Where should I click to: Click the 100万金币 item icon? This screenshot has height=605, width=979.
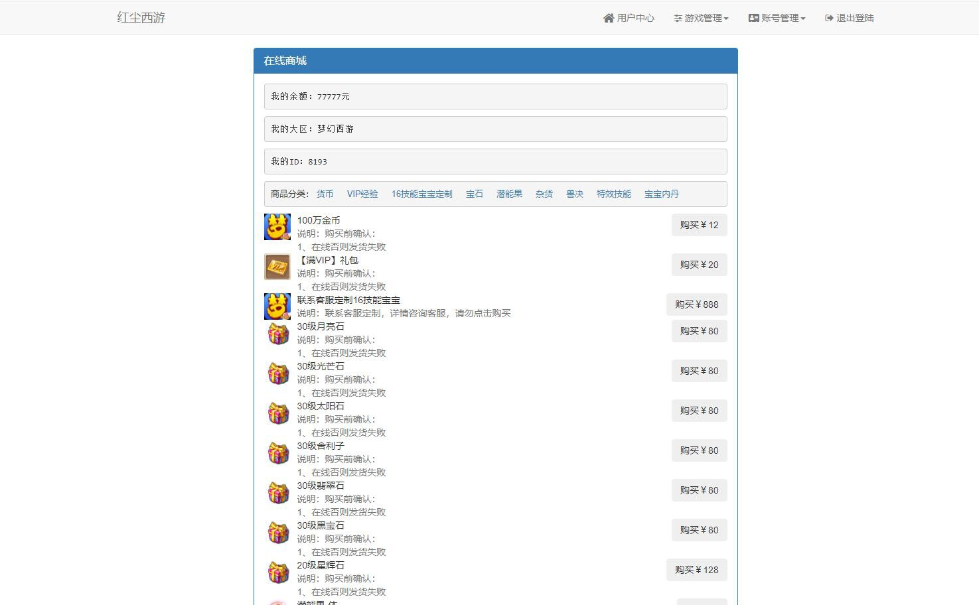coord(277,227)
